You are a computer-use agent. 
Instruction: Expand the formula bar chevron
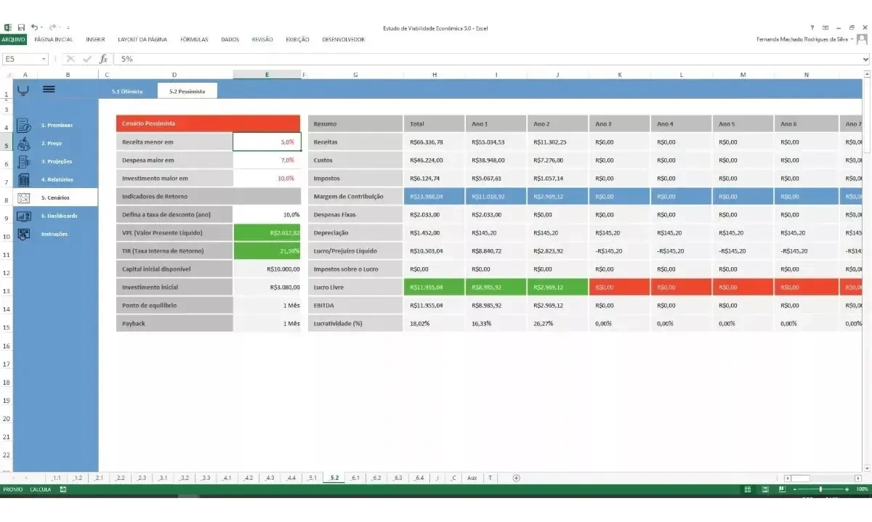[865, 59]
